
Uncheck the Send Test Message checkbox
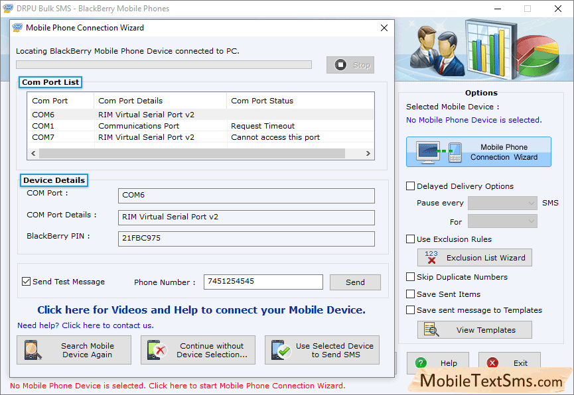(x=26, y=281)
